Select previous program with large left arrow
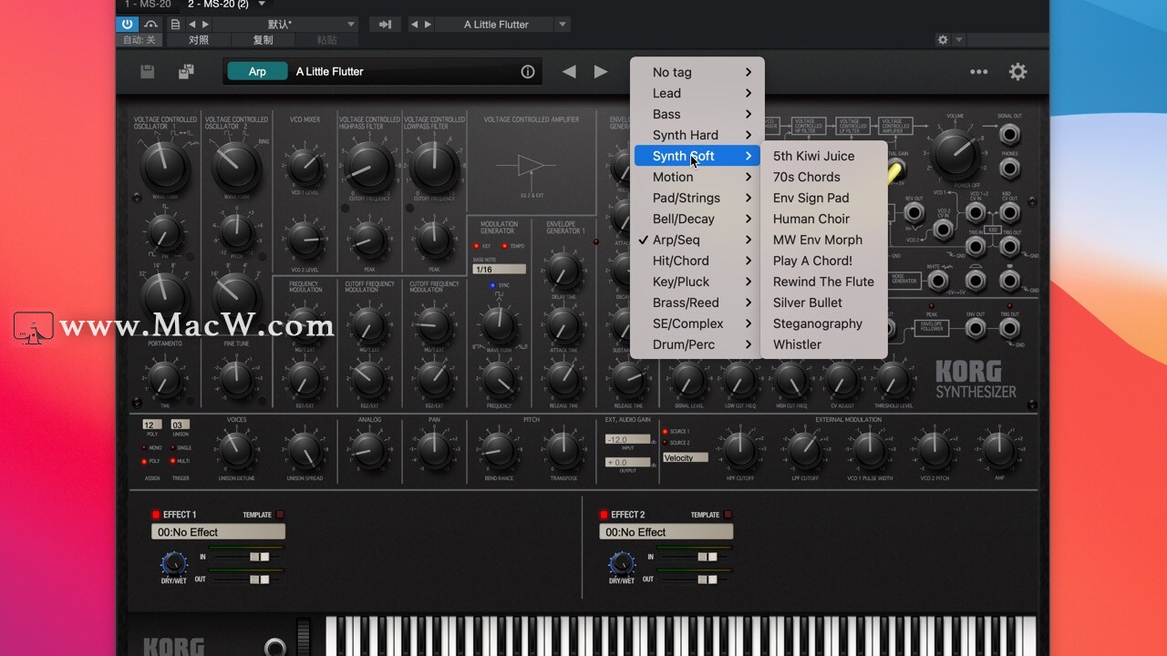This screenshot has width=1167, height=656. pos(569,71)
